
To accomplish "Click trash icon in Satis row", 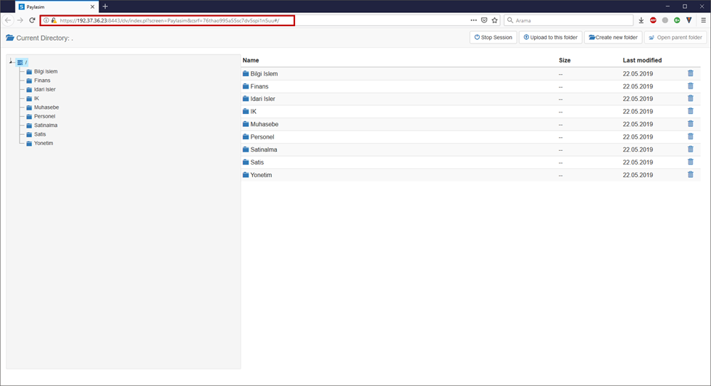I will click(690, 162).
